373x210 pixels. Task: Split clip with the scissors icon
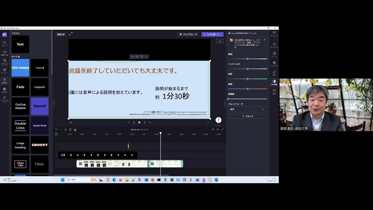point(66,129)
